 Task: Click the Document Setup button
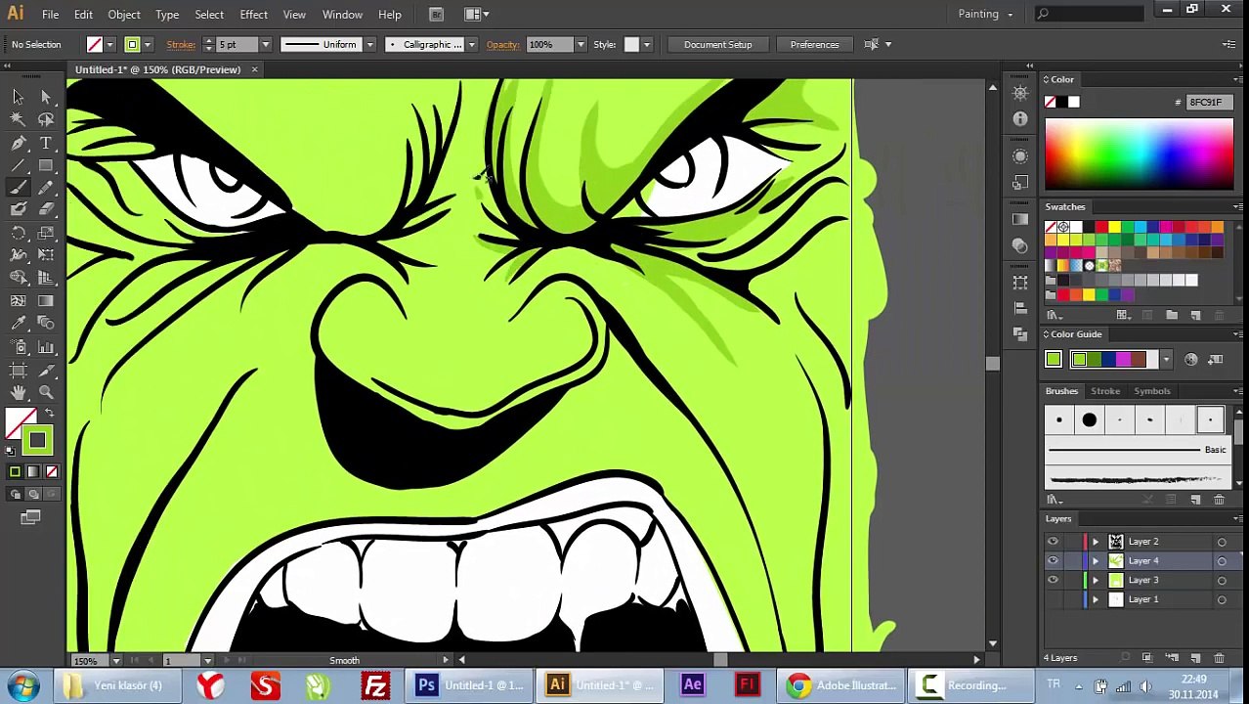coord(718,45)
